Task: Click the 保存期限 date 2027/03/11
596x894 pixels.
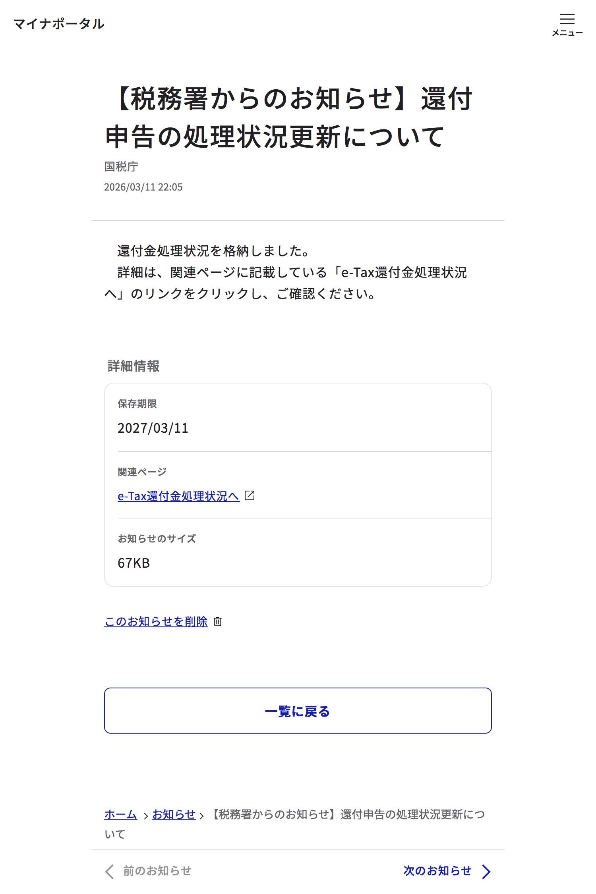Action: click(153, 428)
